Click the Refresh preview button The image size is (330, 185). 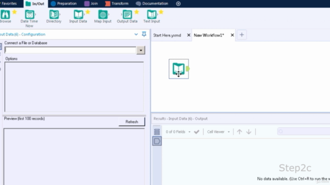[132, 122]
